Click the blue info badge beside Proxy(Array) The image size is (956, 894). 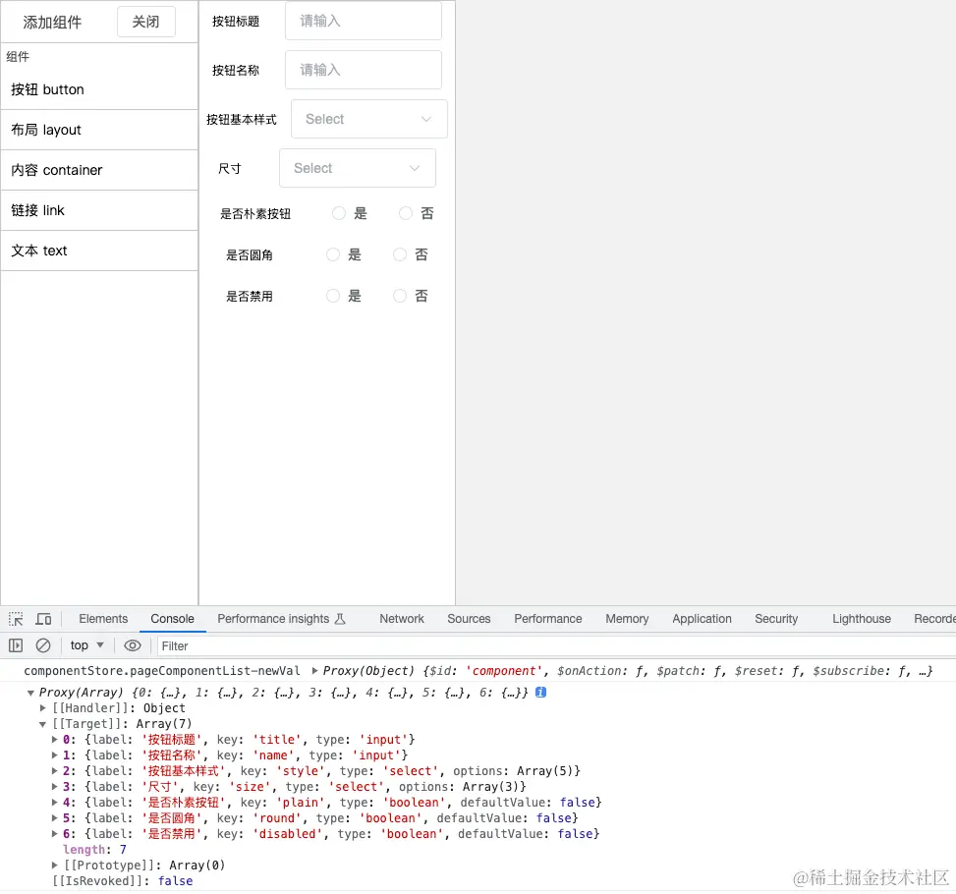point(540,693)
